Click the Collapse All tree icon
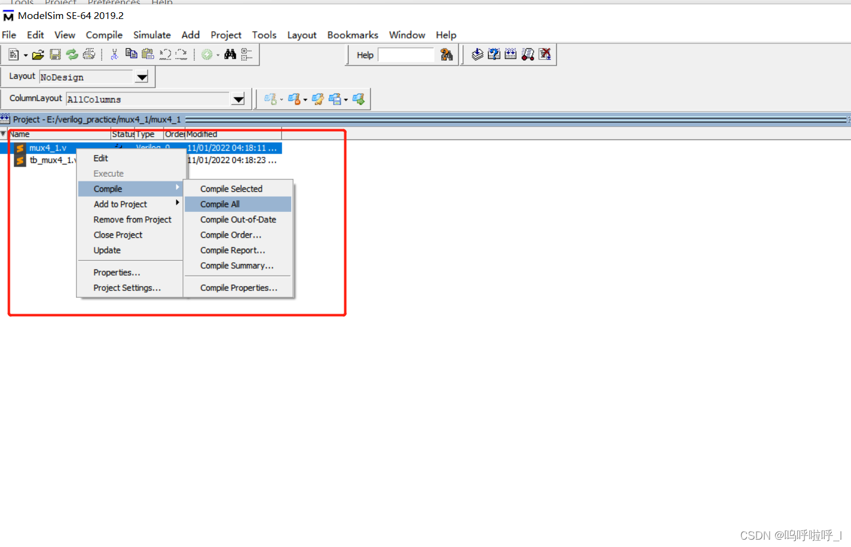851x547 pixels. coord(246,55)
